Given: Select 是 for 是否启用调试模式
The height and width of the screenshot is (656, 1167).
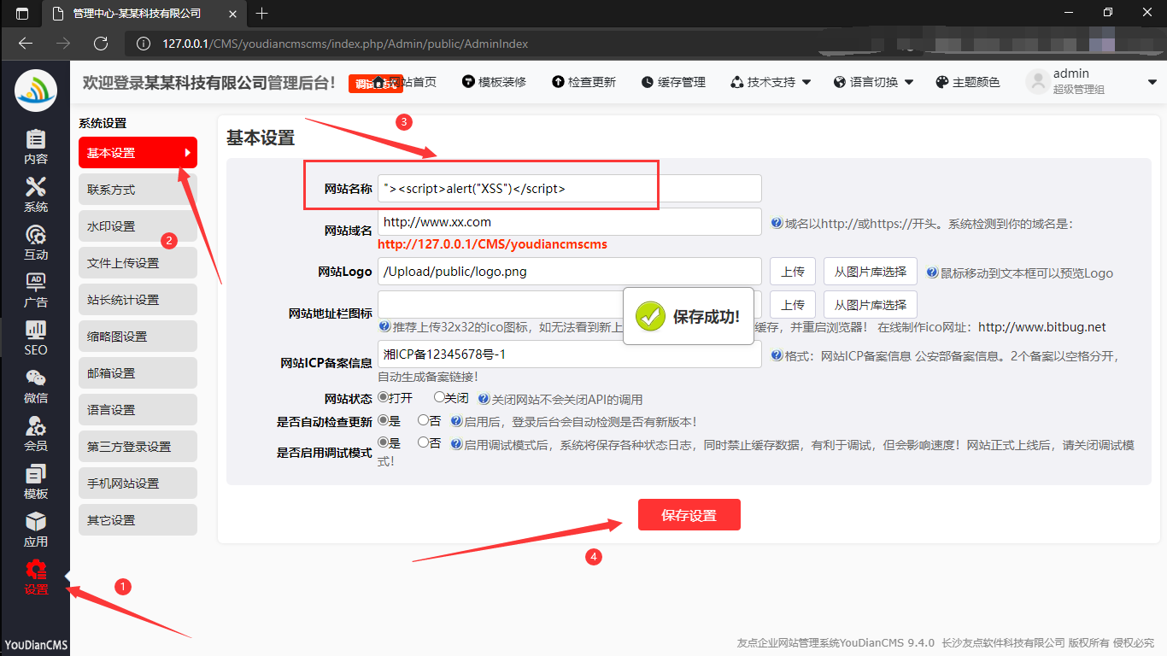Looking at the screenshot, I should coord(383,442).
